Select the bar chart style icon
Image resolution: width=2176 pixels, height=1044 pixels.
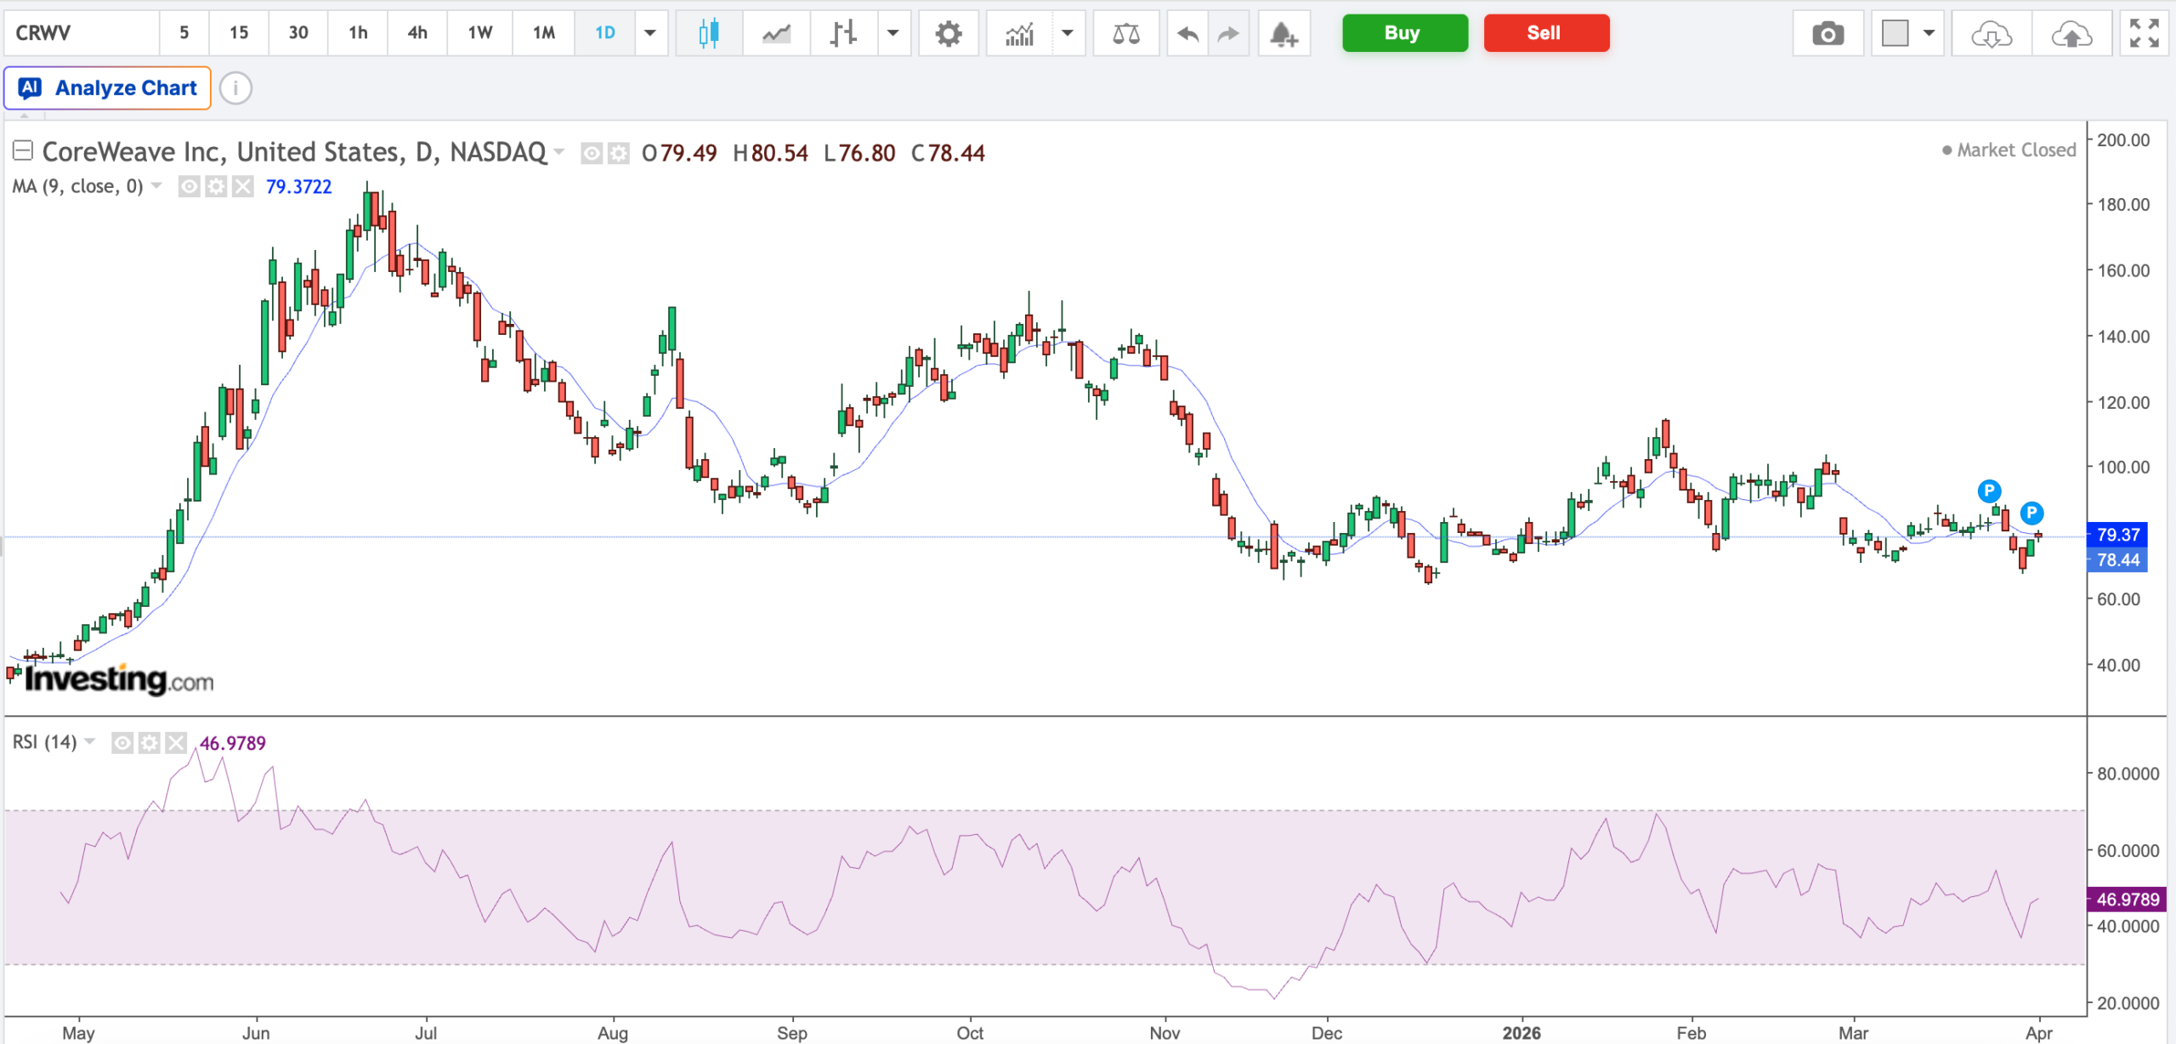pyautogui.click(x=843, y=33)
